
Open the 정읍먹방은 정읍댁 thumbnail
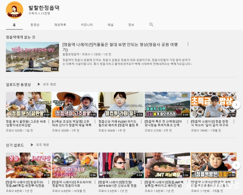pos(214,165)
